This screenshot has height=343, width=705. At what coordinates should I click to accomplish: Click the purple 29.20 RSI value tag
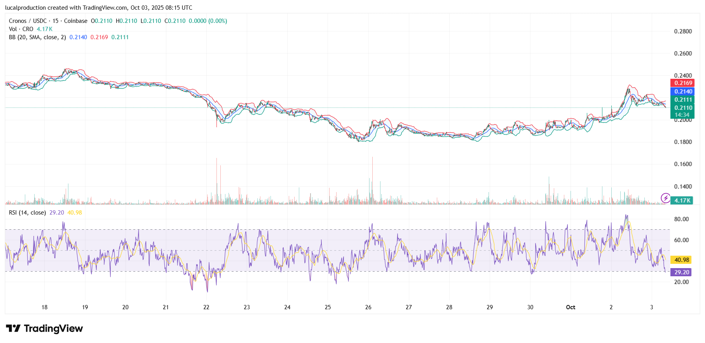tap(681, 272)
